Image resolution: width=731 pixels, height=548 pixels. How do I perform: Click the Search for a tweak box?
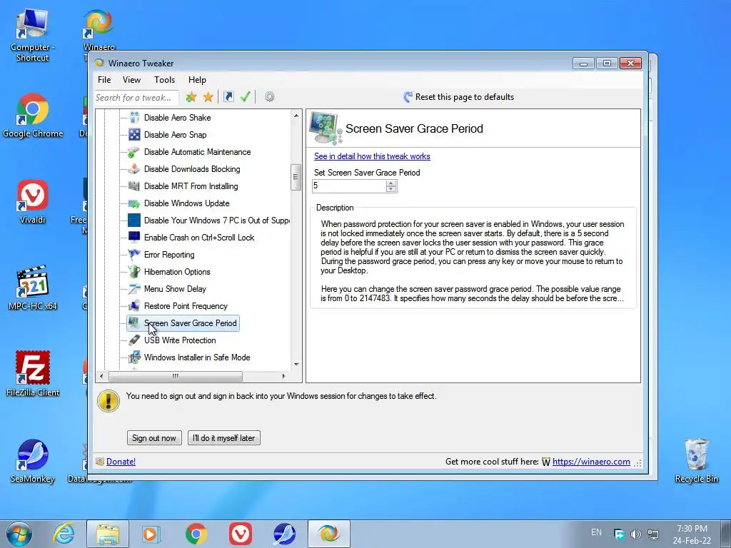coord(136,97)
